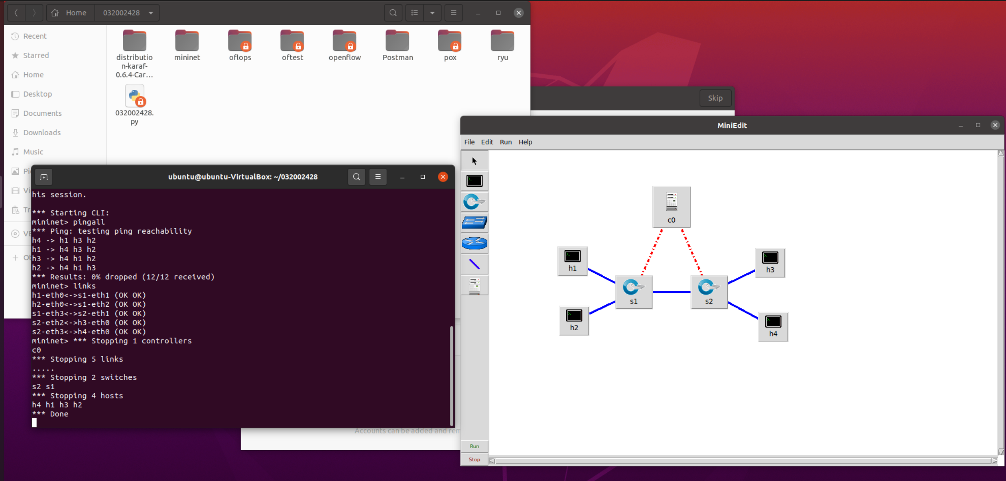Open the terminal hamburger menu
The height and width of the screenshot is (481, 1006).
point(378,177)
